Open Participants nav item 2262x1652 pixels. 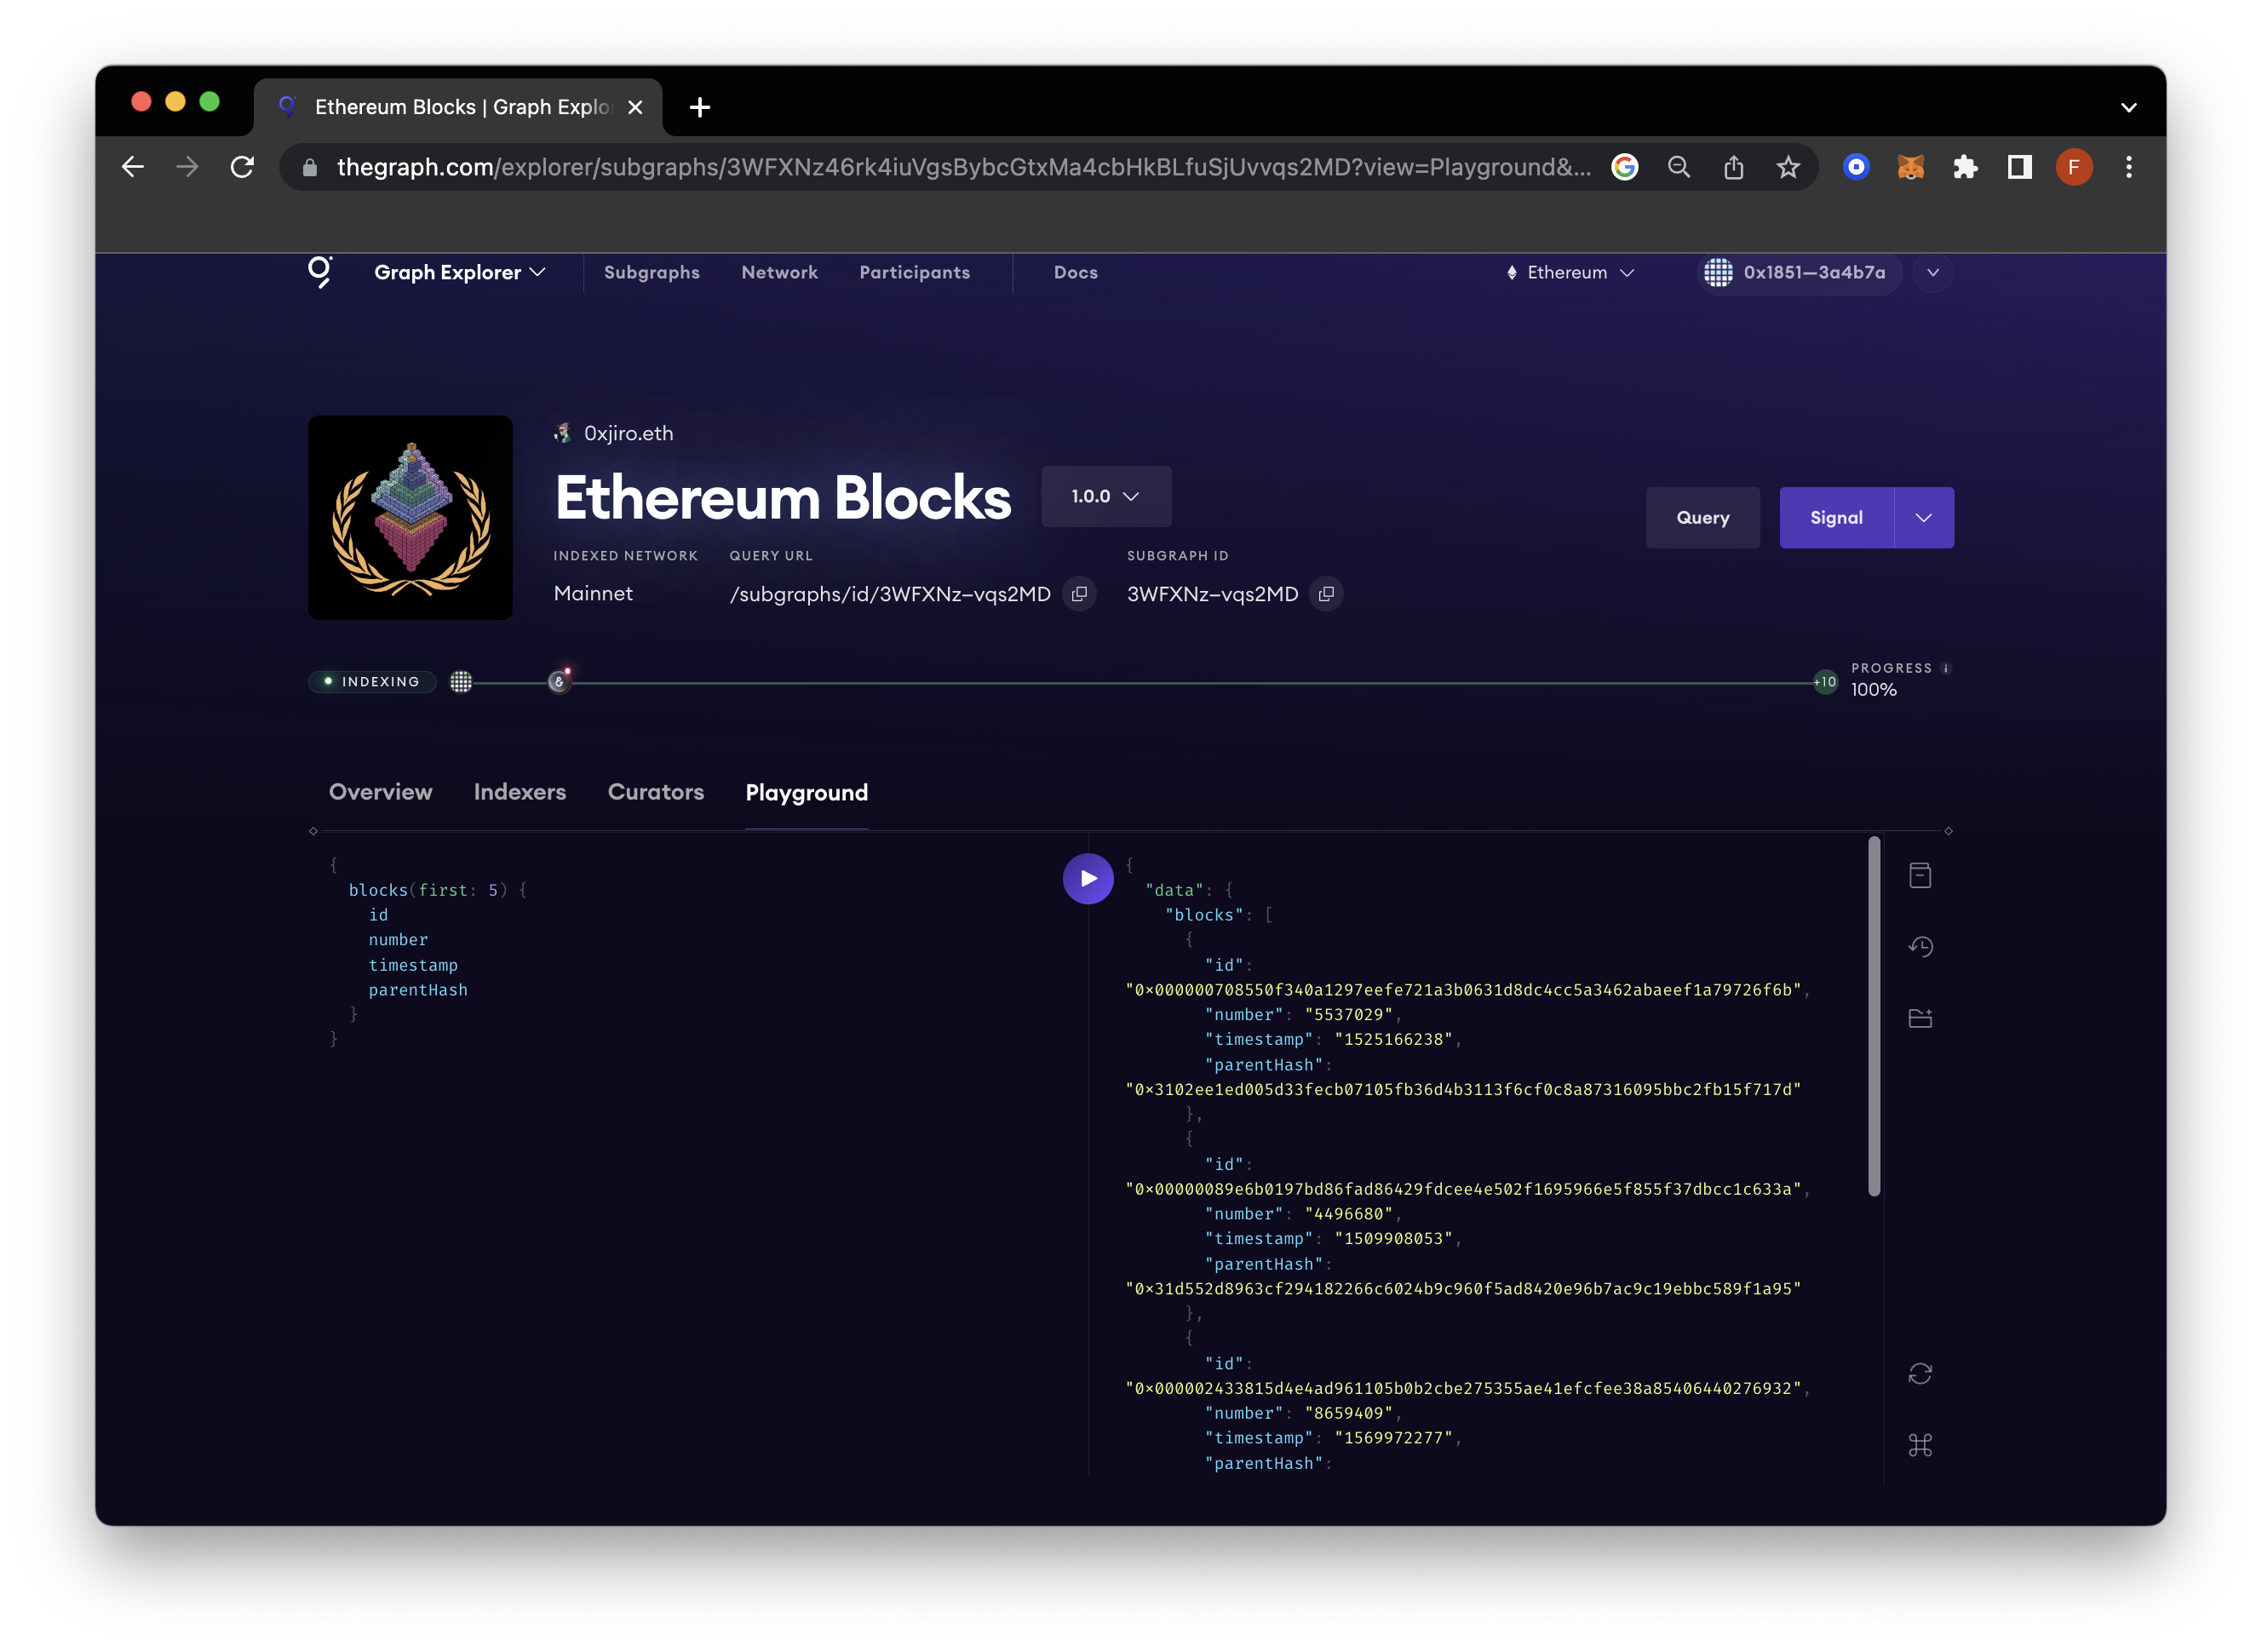coord(914,272)
